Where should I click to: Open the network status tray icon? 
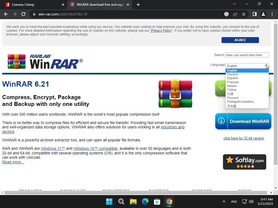(245, 201)
